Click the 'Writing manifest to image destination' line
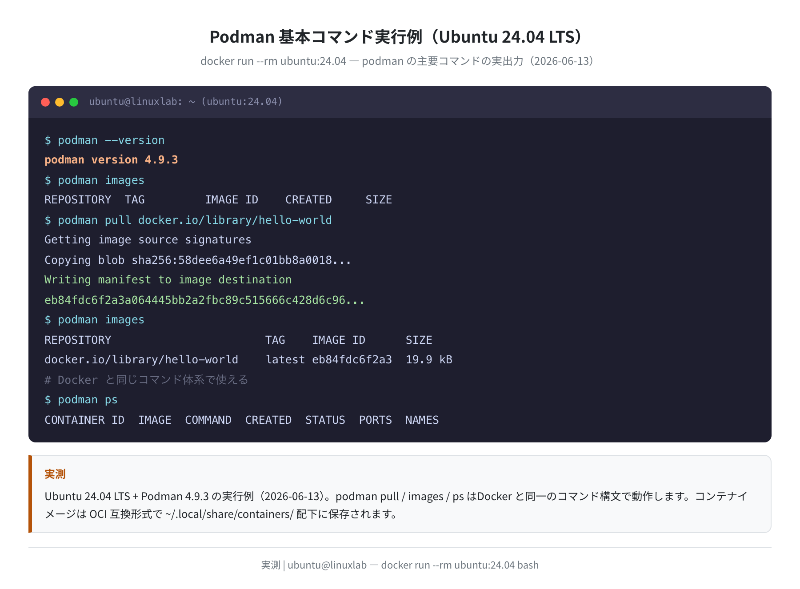Viewport: 800px width, 589px height. click(x=168, y=280)
